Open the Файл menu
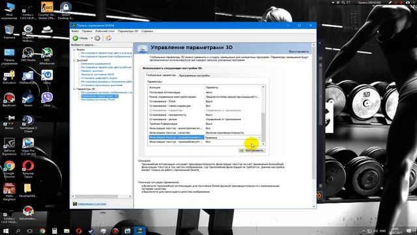The height and width of the screenshot is (235, 417). [x=76, y=31]
